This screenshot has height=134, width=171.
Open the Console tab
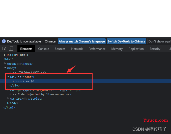[x=44, y=49]
